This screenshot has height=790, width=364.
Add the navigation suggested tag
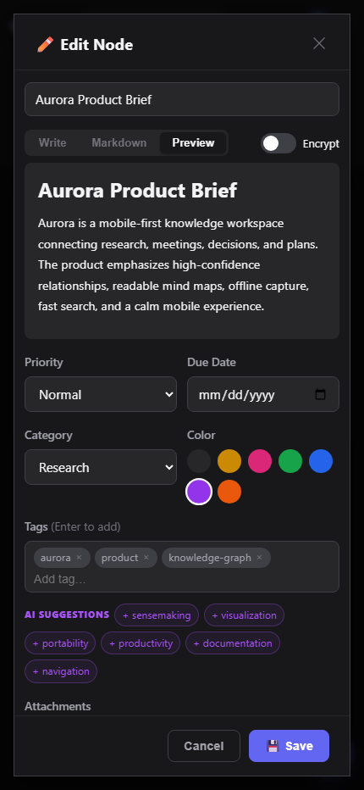61,671
